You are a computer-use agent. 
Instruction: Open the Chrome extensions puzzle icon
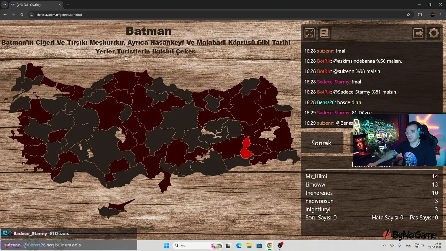[x=420, y=15]
